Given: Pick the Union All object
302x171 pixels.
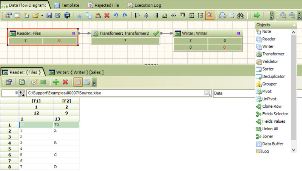Looking at the screenshot, I should point(267,129).
